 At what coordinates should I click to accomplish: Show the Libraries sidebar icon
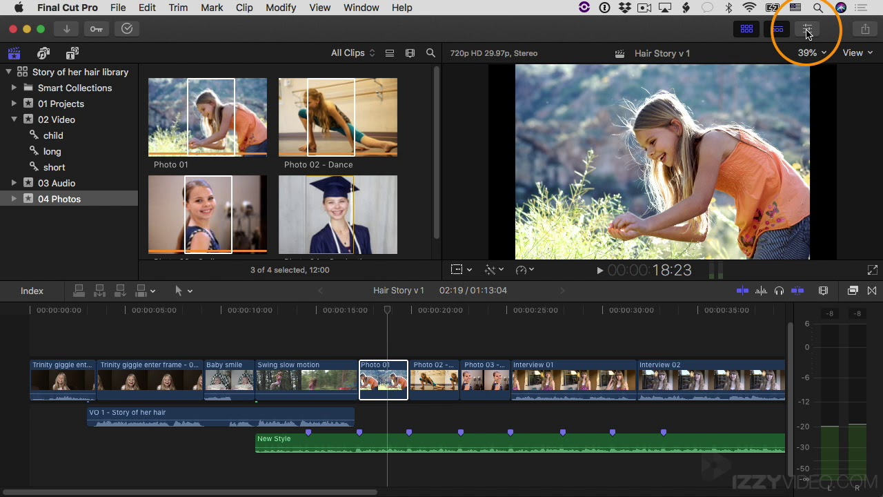[14, 53]
